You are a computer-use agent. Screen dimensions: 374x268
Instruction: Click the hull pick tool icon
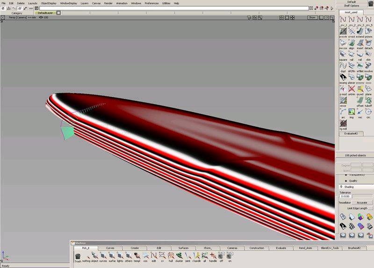point(170,256)
